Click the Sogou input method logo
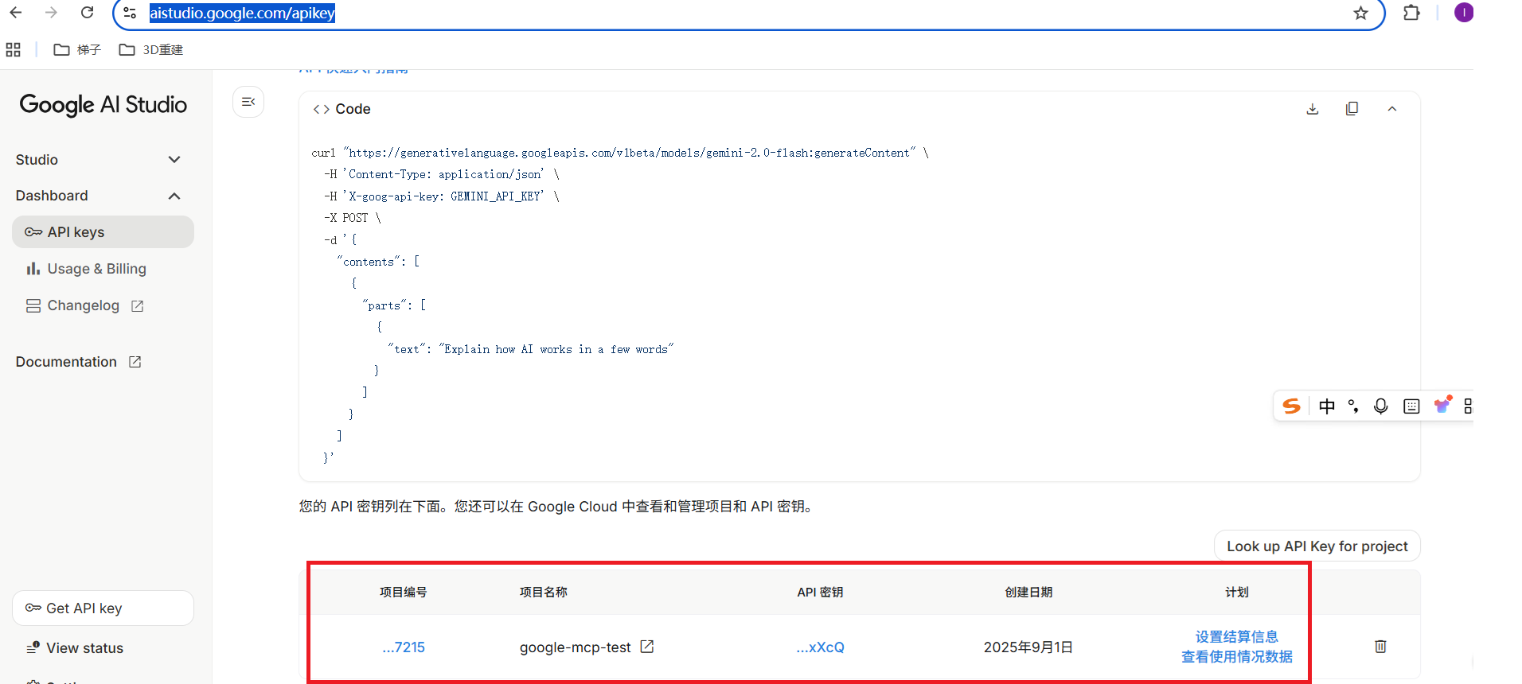Image resolution: width=1522 pixels, height=684 pixels. point(1292,406)
